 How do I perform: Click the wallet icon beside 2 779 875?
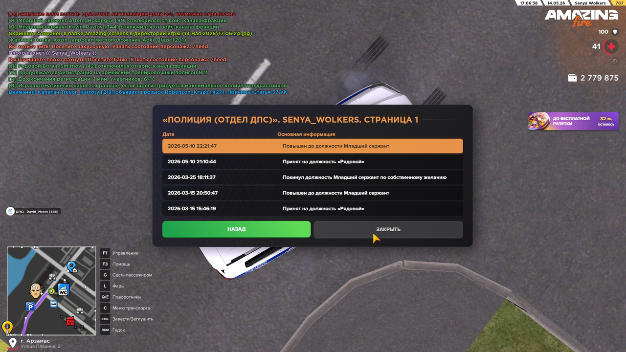coord(573,78)
